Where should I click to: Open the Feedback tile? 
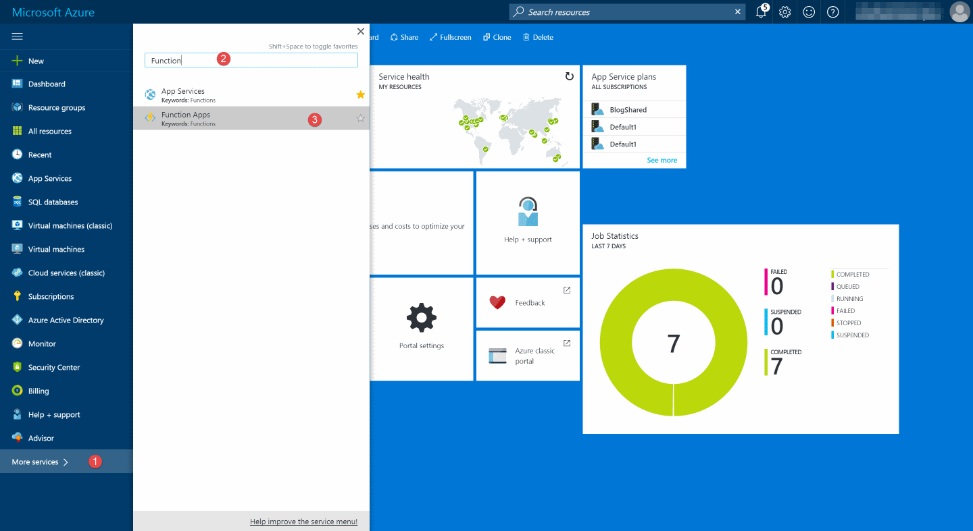tap(528, 303)
